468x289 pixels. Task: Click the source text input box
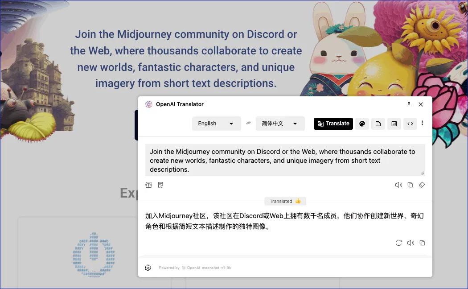[x=285, y=160]
